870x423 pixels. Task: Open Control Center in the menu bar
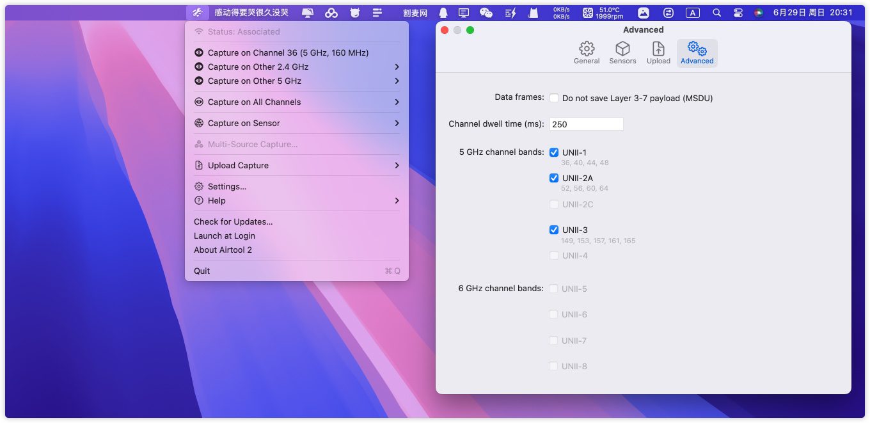(x=738, y=13)
